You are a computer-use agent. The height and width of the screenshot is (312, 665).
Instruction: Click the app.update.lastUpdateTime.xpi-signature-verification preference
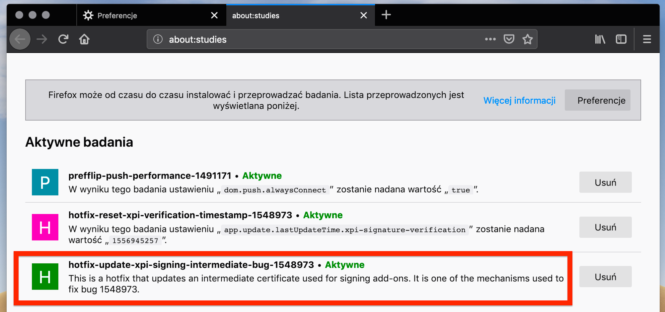tap(345, 230)
